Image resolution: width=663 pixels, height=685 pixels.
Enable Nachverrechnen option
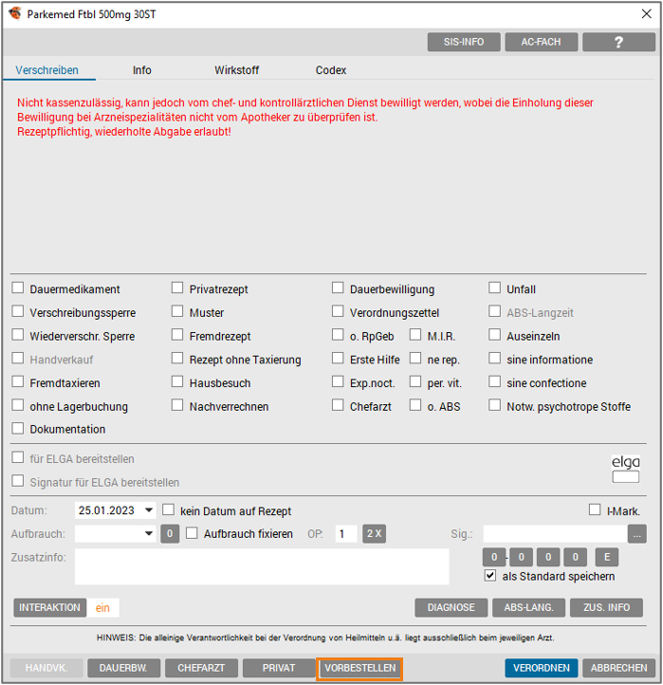click(x=177, y=405)
